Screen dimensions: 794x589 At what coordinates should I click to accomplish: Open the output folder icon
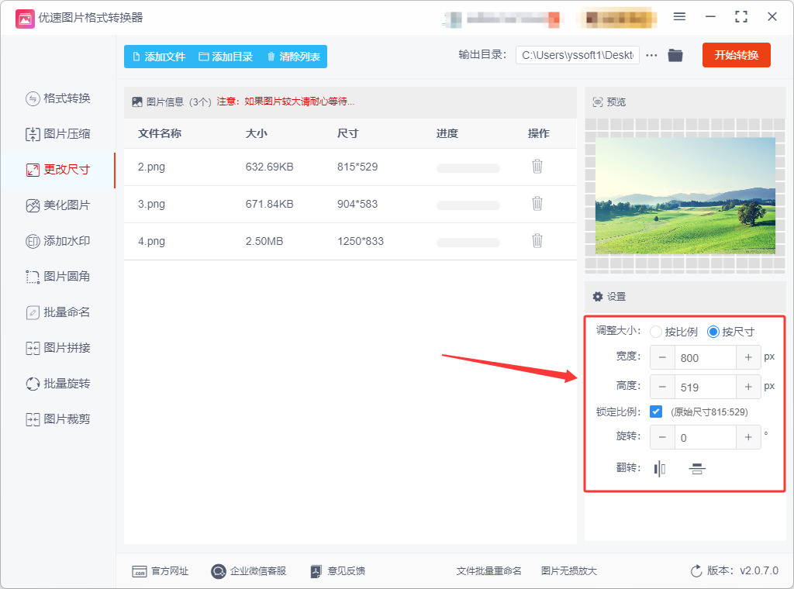[675, 55]
